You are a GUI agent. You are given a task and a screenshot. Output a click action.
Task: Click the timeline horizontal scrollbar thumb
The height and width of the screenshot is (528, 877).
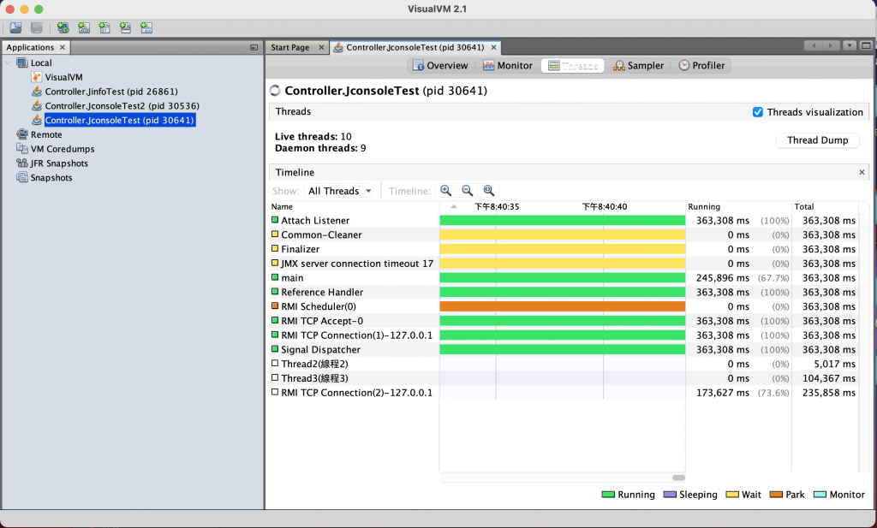pos(678,478)
